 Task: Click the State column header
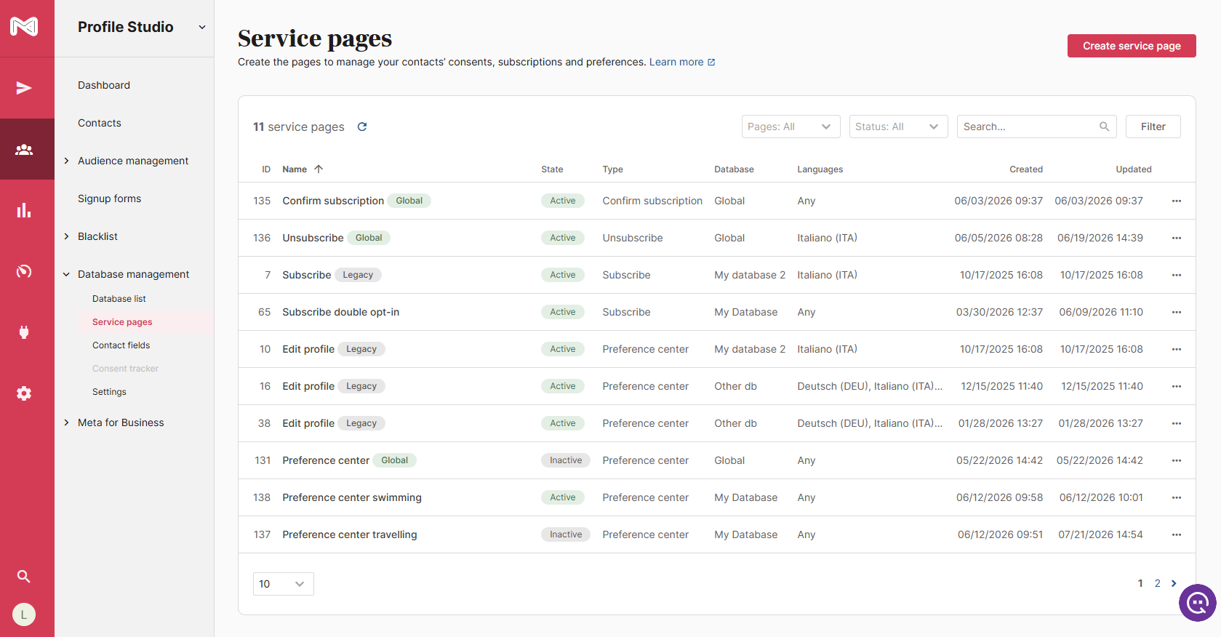[552, 169]
